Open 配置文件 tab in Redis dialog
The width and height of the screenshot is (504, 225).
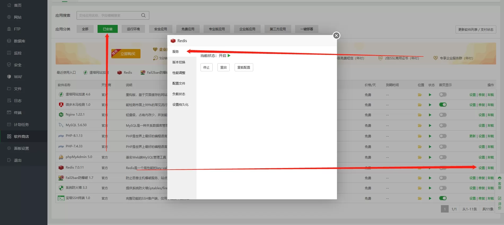pyautogui.click(x=179, y=83)
